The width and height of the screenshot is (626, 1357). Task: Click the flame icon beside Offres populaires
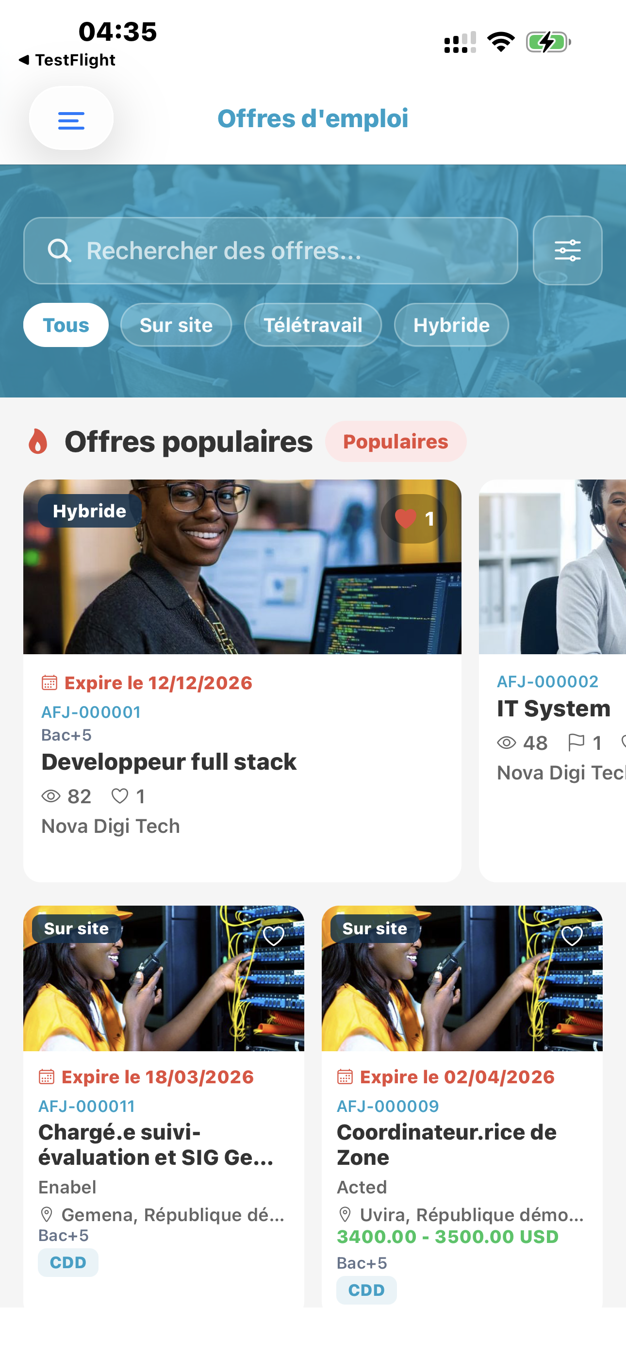pos(38,441)
